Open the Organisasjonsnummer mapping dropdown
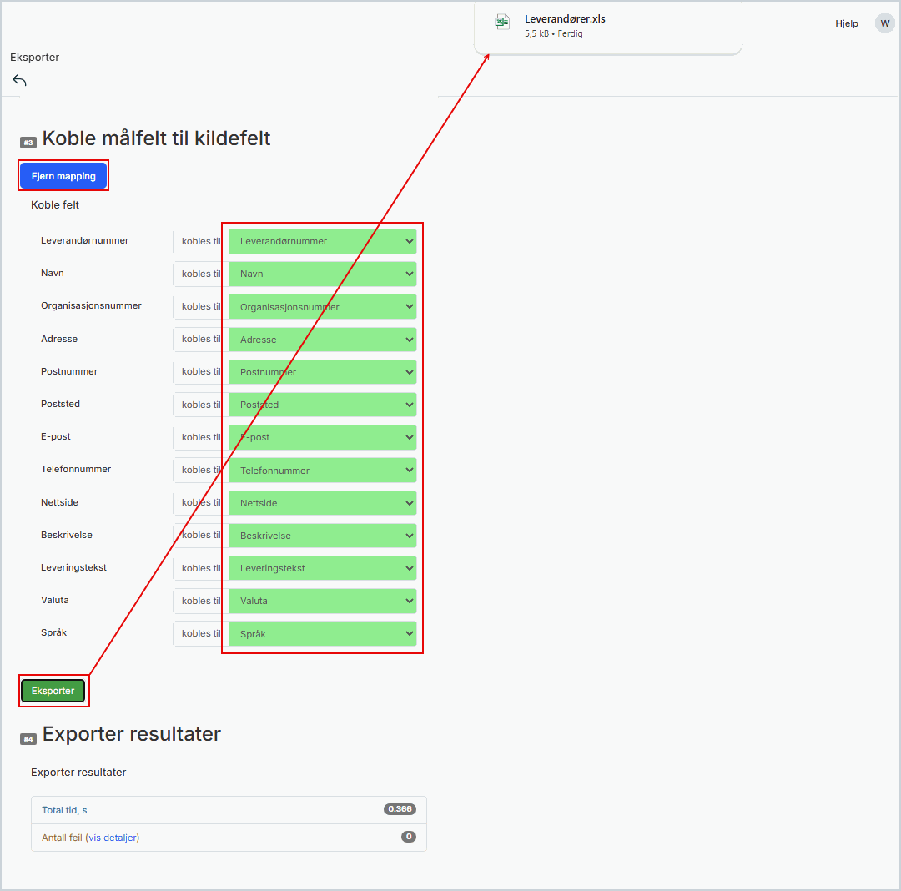The image size is (901, 891). coord(322,307)
